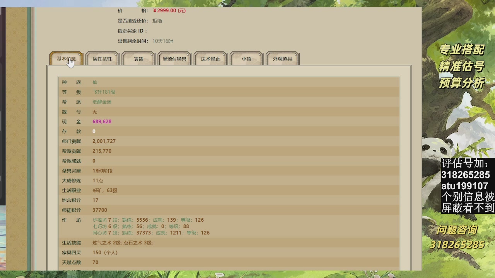Select the race value 仙
Viewport: 495px width, 278px height.
pos(95,82)
